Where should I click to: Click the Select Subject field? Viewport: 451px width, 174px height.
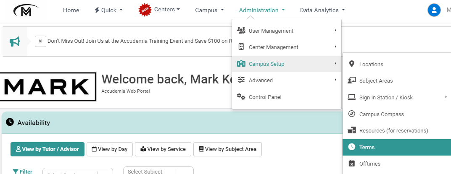click(151, 171)
